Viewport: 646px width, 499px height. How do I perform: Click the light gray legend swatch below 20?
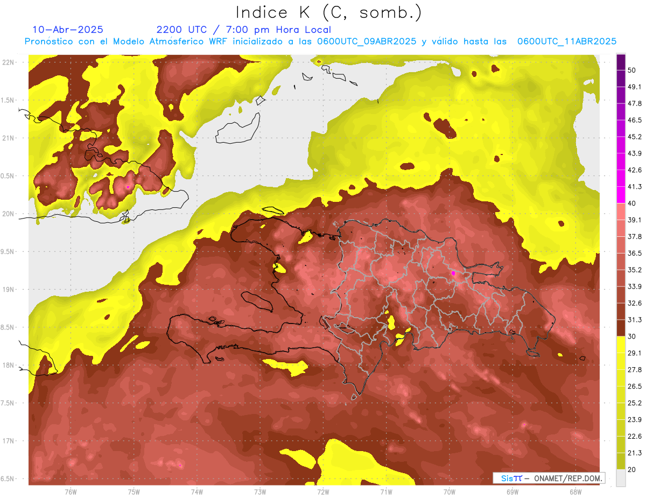[621, 478]
